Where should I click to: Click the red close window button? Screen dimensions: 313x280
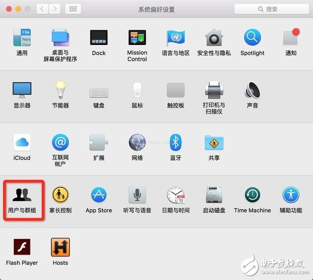(x=9, y=9)
